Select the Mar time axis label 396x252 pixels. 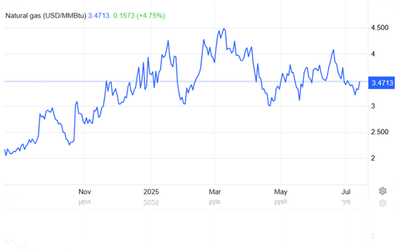pos(216,191)
